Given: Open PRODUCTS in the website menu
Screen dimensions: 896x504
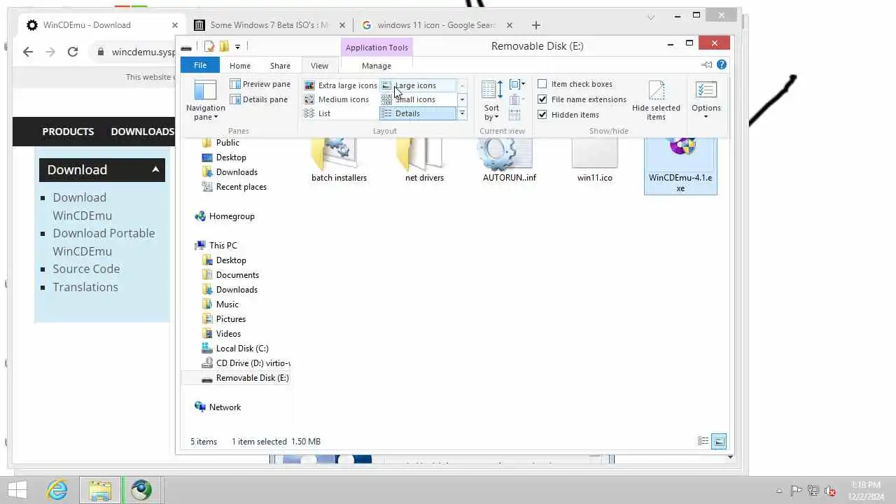Looking at the screenshot, I should [x=68, y=132].
